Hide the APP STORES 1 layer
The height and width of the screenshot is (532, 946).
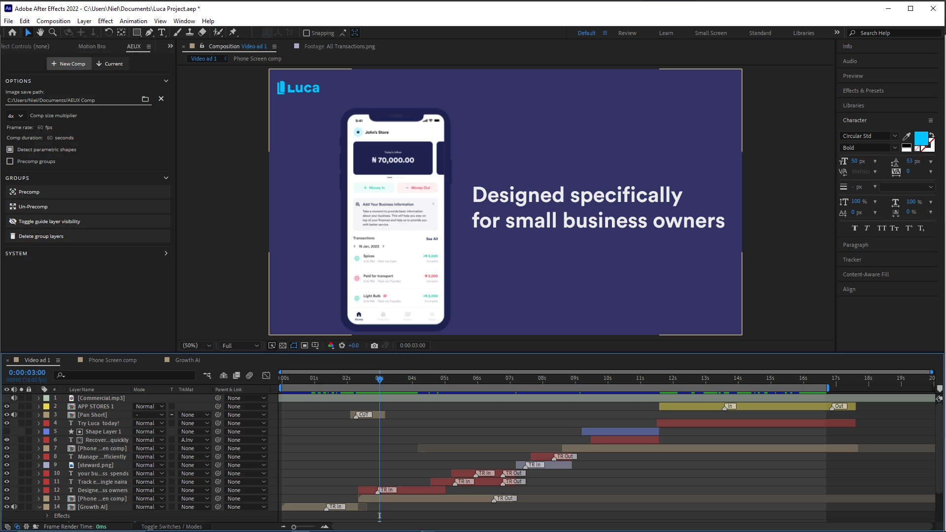(7, 406)
